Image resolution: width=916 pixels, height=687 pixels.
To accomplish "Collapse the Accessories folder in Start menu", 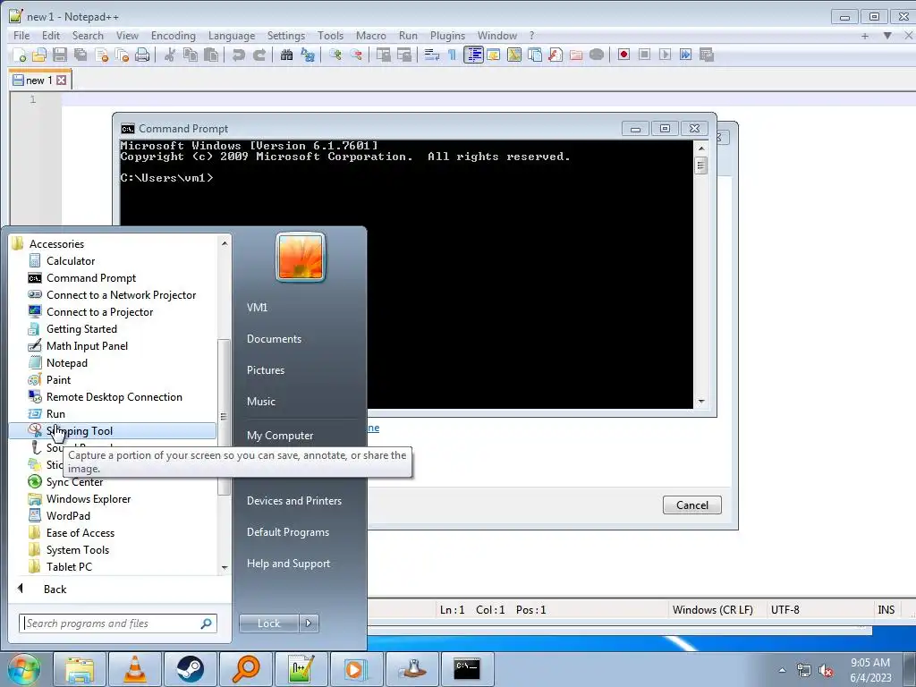I will click(56, 243).
